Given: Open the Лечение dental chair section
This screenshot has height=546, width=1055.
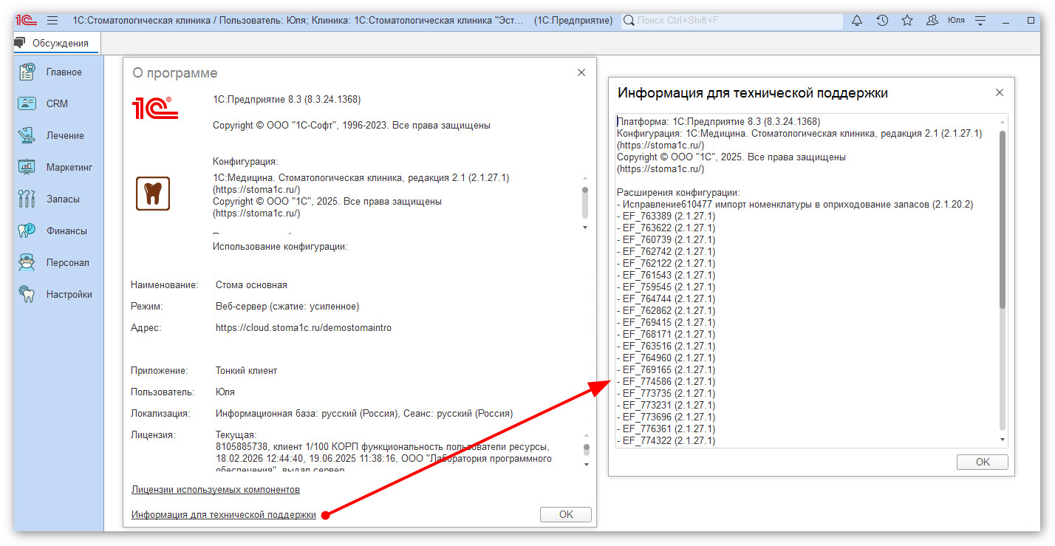Looking at the screenshot, I should coord(27,135).
